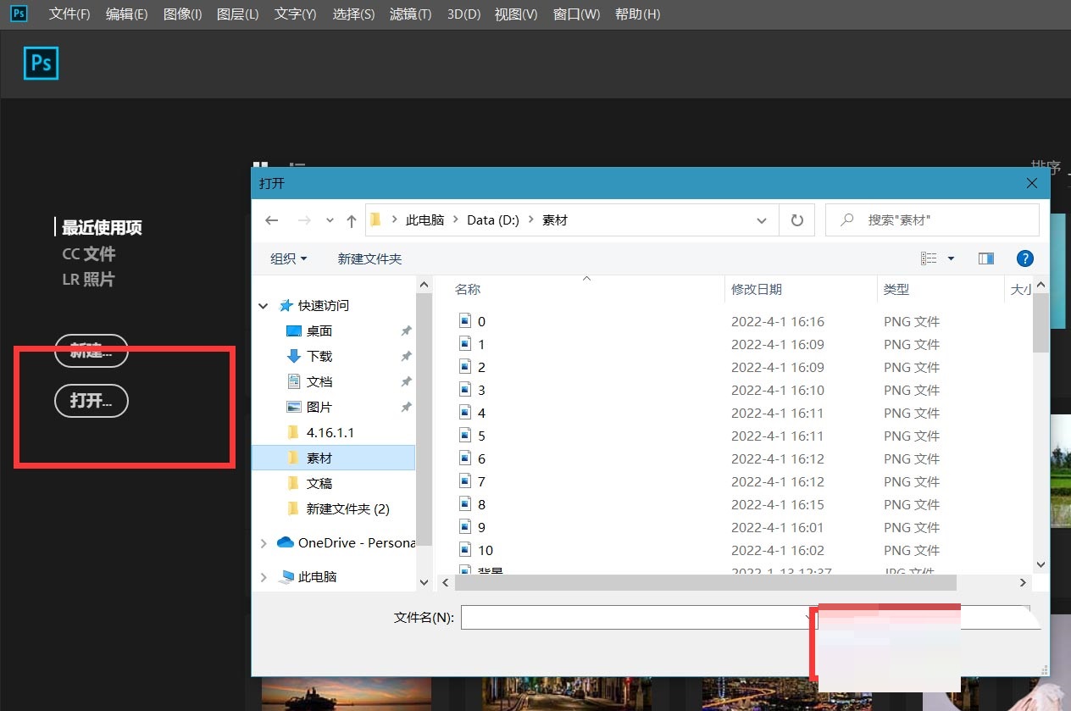The height and width of the screenshot is (711, 1071).
Task: Select the PNG file named 3
Action: click(x=483, y=390)
